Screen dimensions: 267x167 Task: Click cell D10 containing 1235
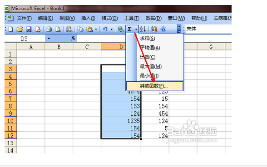tap(121, 121)
